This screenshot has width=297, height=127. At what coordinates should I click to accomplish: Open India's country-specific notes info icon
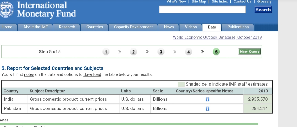click(207, 99)
